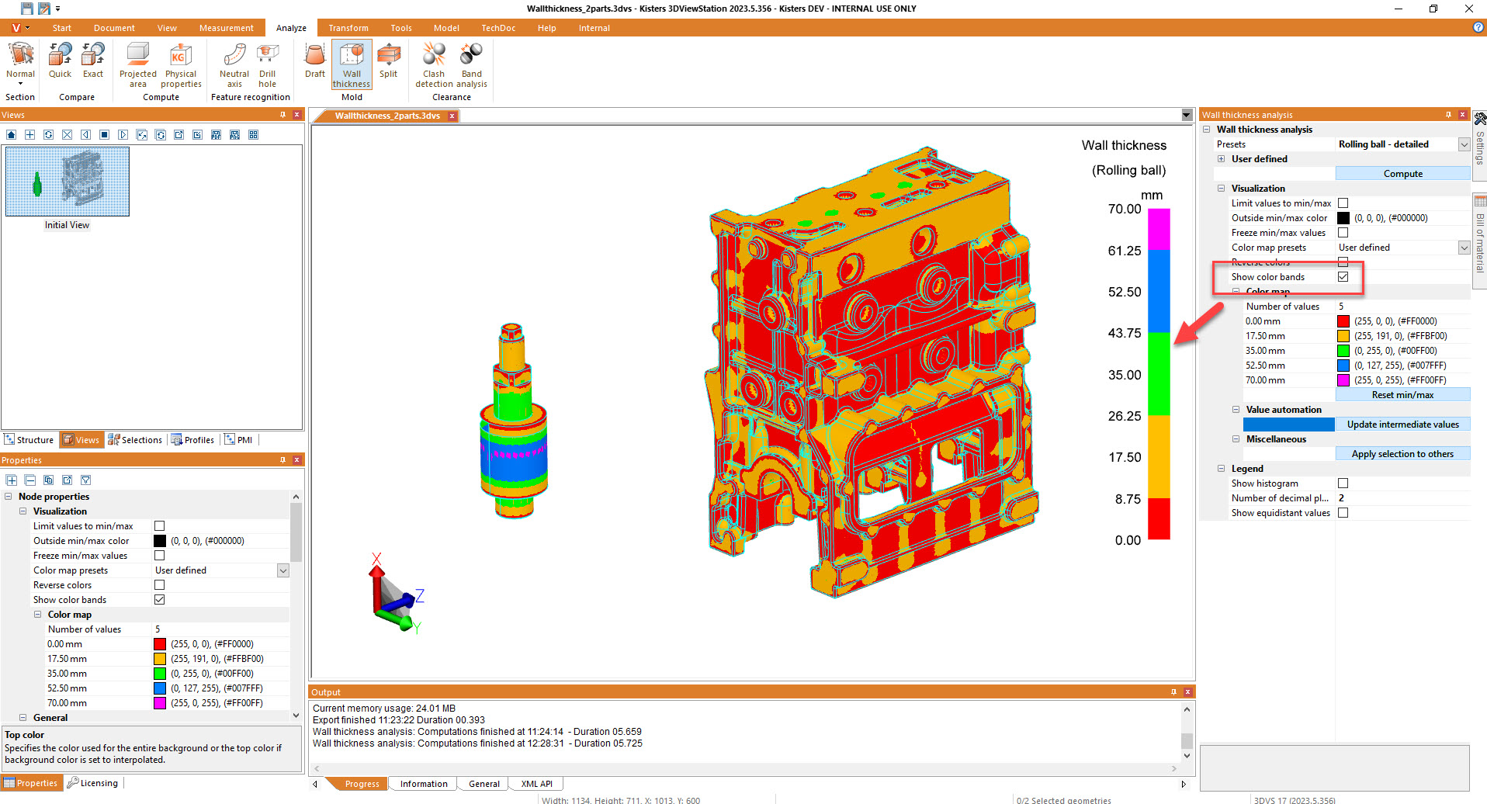Enable the Show histogram checkbox

[1343, 483]
